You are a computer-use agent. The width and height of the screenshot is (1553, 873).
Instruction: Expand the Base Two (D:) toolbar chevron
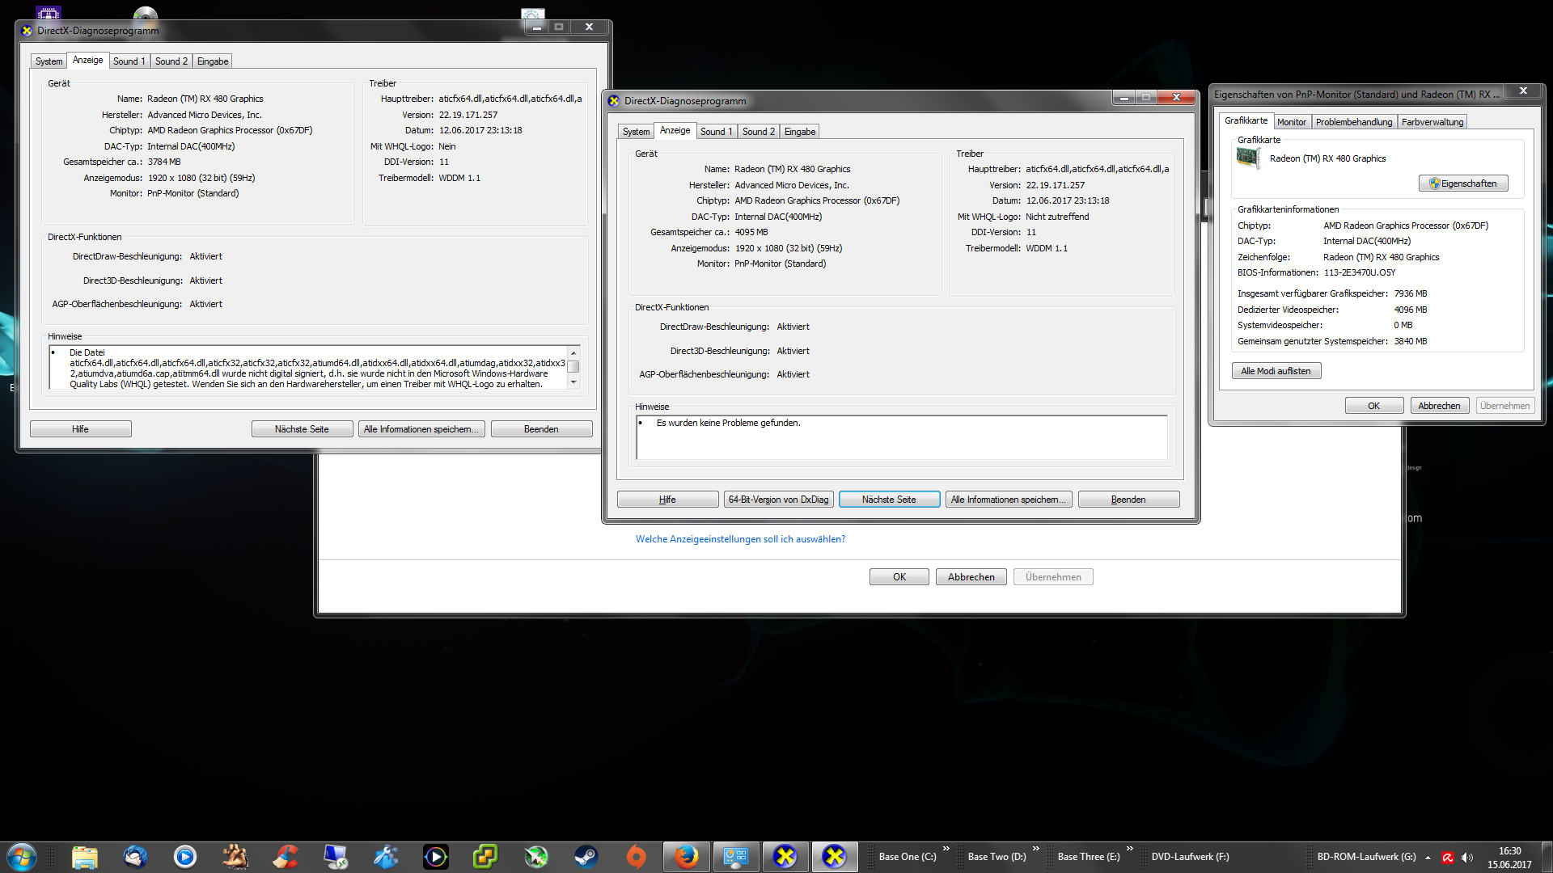pyautogui.click(x=1036, y=849)
